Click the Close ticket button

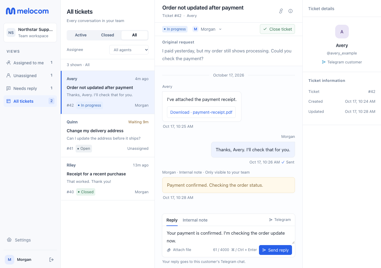coord(277,29)
